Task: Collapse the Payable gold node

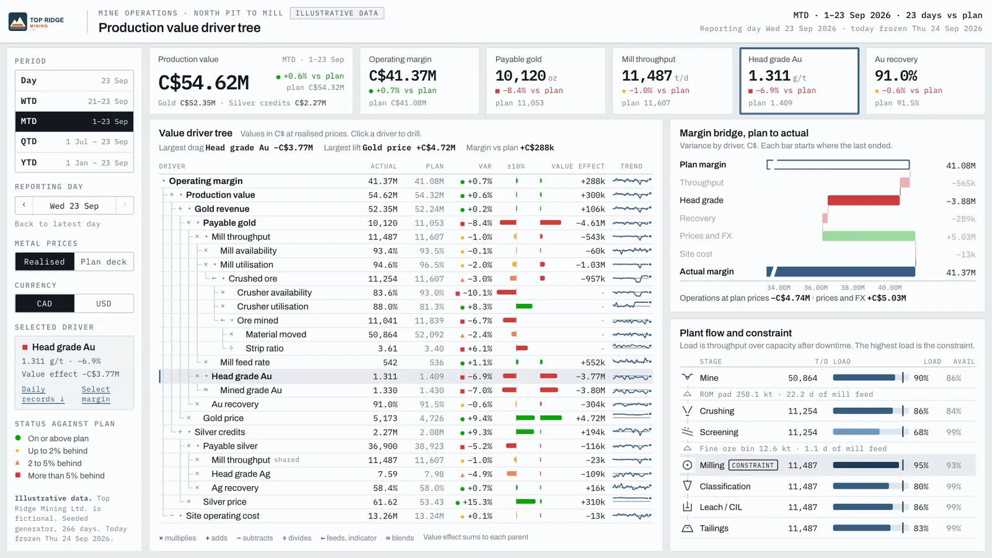Action: (x=198, y=223)
